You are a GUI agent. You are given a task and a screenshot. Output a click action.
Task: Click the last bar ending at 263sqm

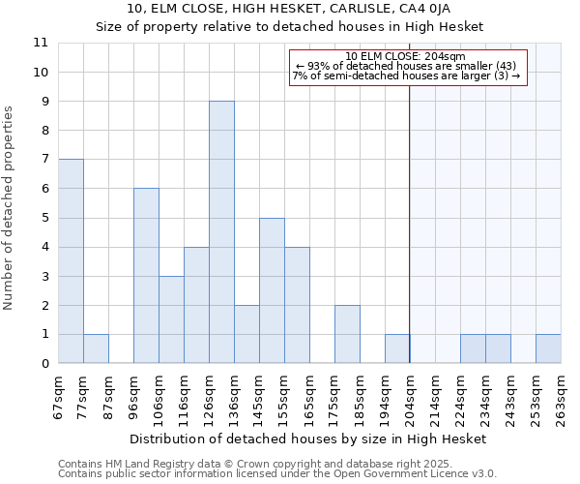548,348
